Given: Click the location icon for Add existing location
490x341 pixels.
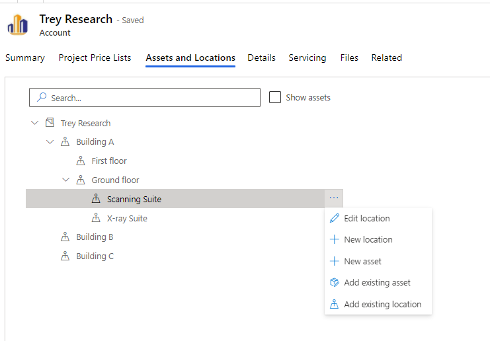Looking at the screenshot, I should coord(334,304).
